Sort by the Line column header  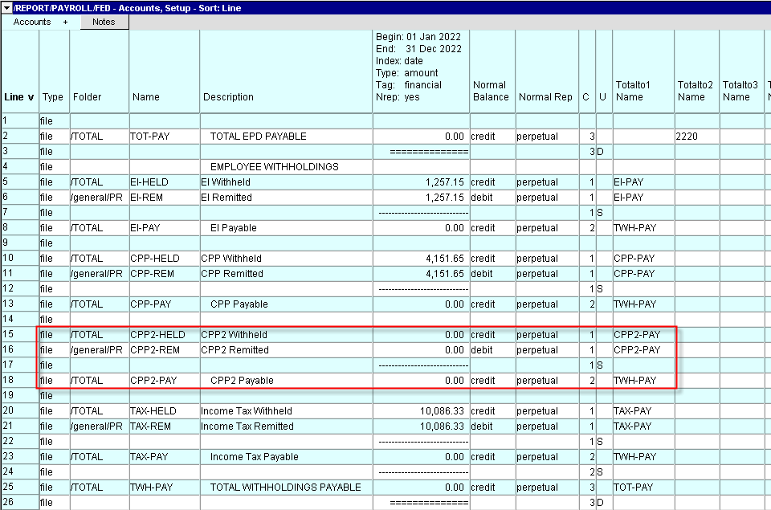point(19,97)
